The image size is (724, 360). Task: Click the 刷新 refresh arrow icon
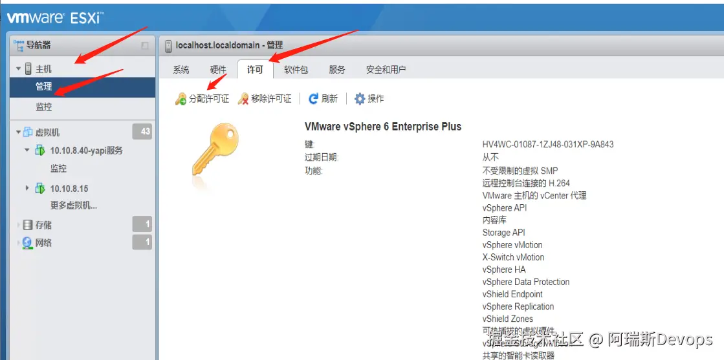point(314,99)
